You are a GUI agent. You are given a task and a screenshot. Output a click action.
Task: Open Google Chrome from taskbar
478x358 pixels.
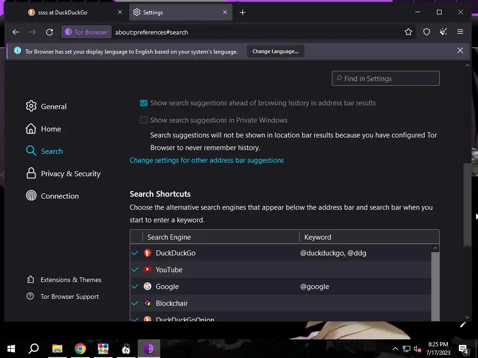point(80,349)
